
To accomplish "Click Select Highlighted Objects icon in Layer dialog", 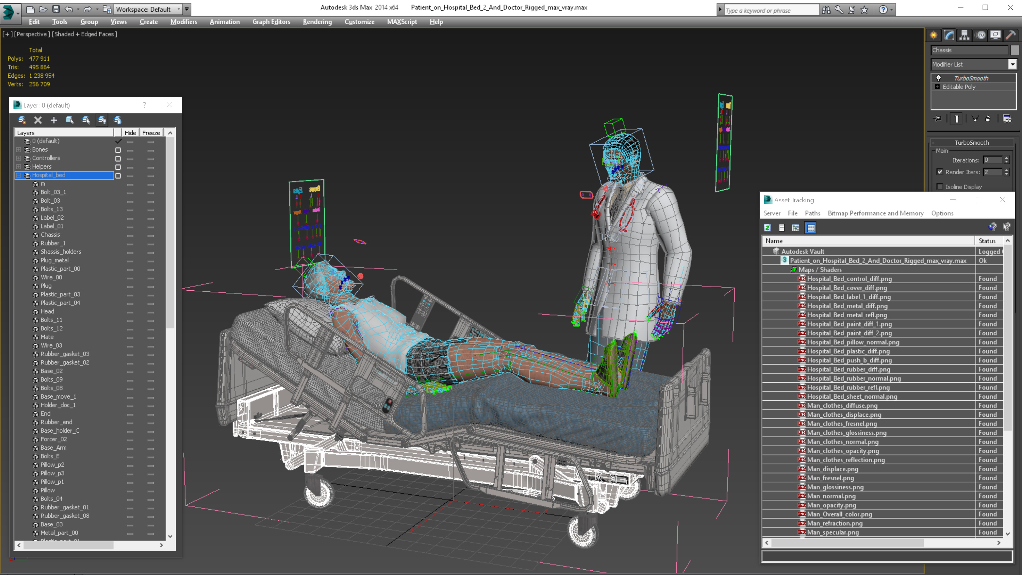I will coord(70,120).
